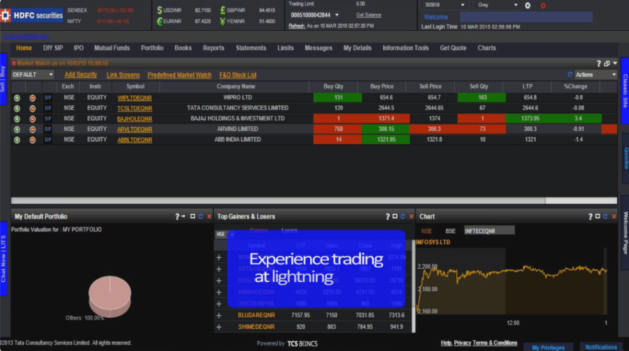Select NSE exchange in the Chart panel
This screenshot has width=629, height=351.
pyautogui.click(x=426, y=231)
